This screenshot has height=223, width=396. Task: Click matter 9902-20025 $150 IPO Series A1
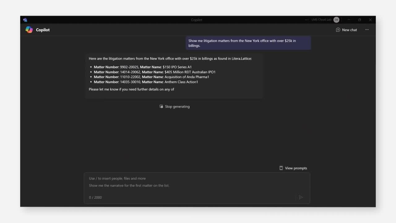pos(143,67)
